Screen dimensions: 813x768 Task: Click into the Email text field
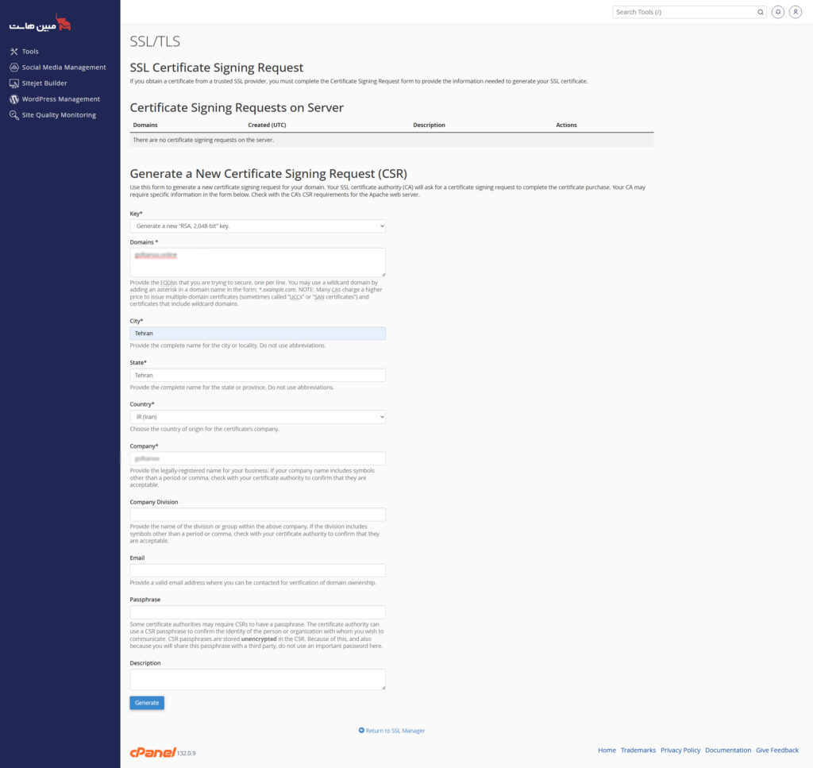point(257,570)
